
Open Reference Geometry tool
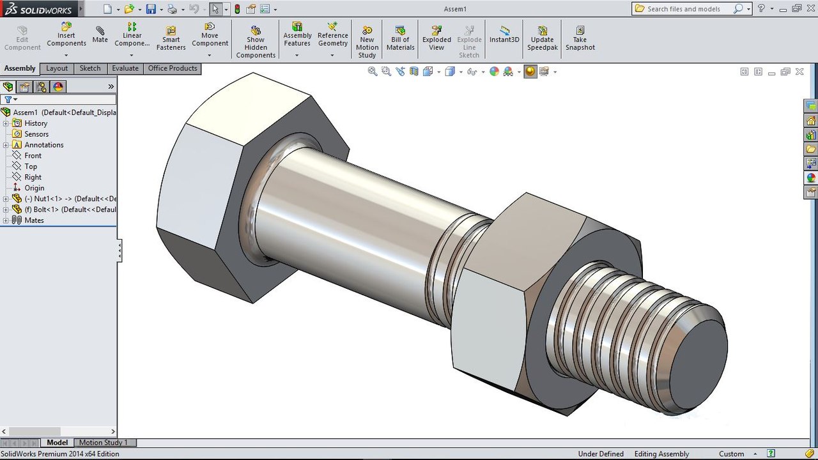click(332, 35)
